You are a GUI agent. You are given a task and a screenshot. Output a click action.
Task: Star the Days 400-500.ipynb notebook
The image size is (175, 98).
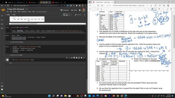[x=27, y=9]
